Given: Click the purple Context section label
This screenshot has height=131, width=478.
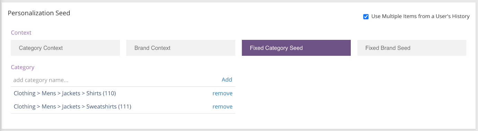Looking at the screenshot, I should coord(21,33).
